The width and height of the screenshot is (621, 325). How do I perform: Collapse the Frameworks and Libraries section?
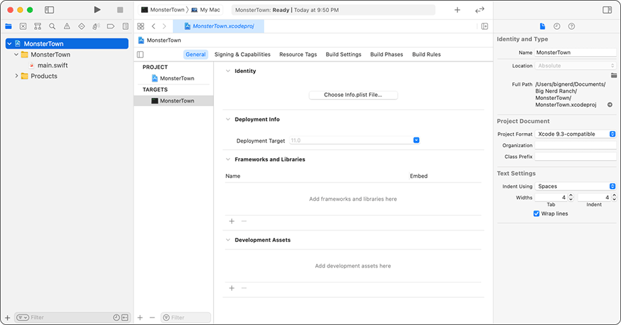click(227, 159)
